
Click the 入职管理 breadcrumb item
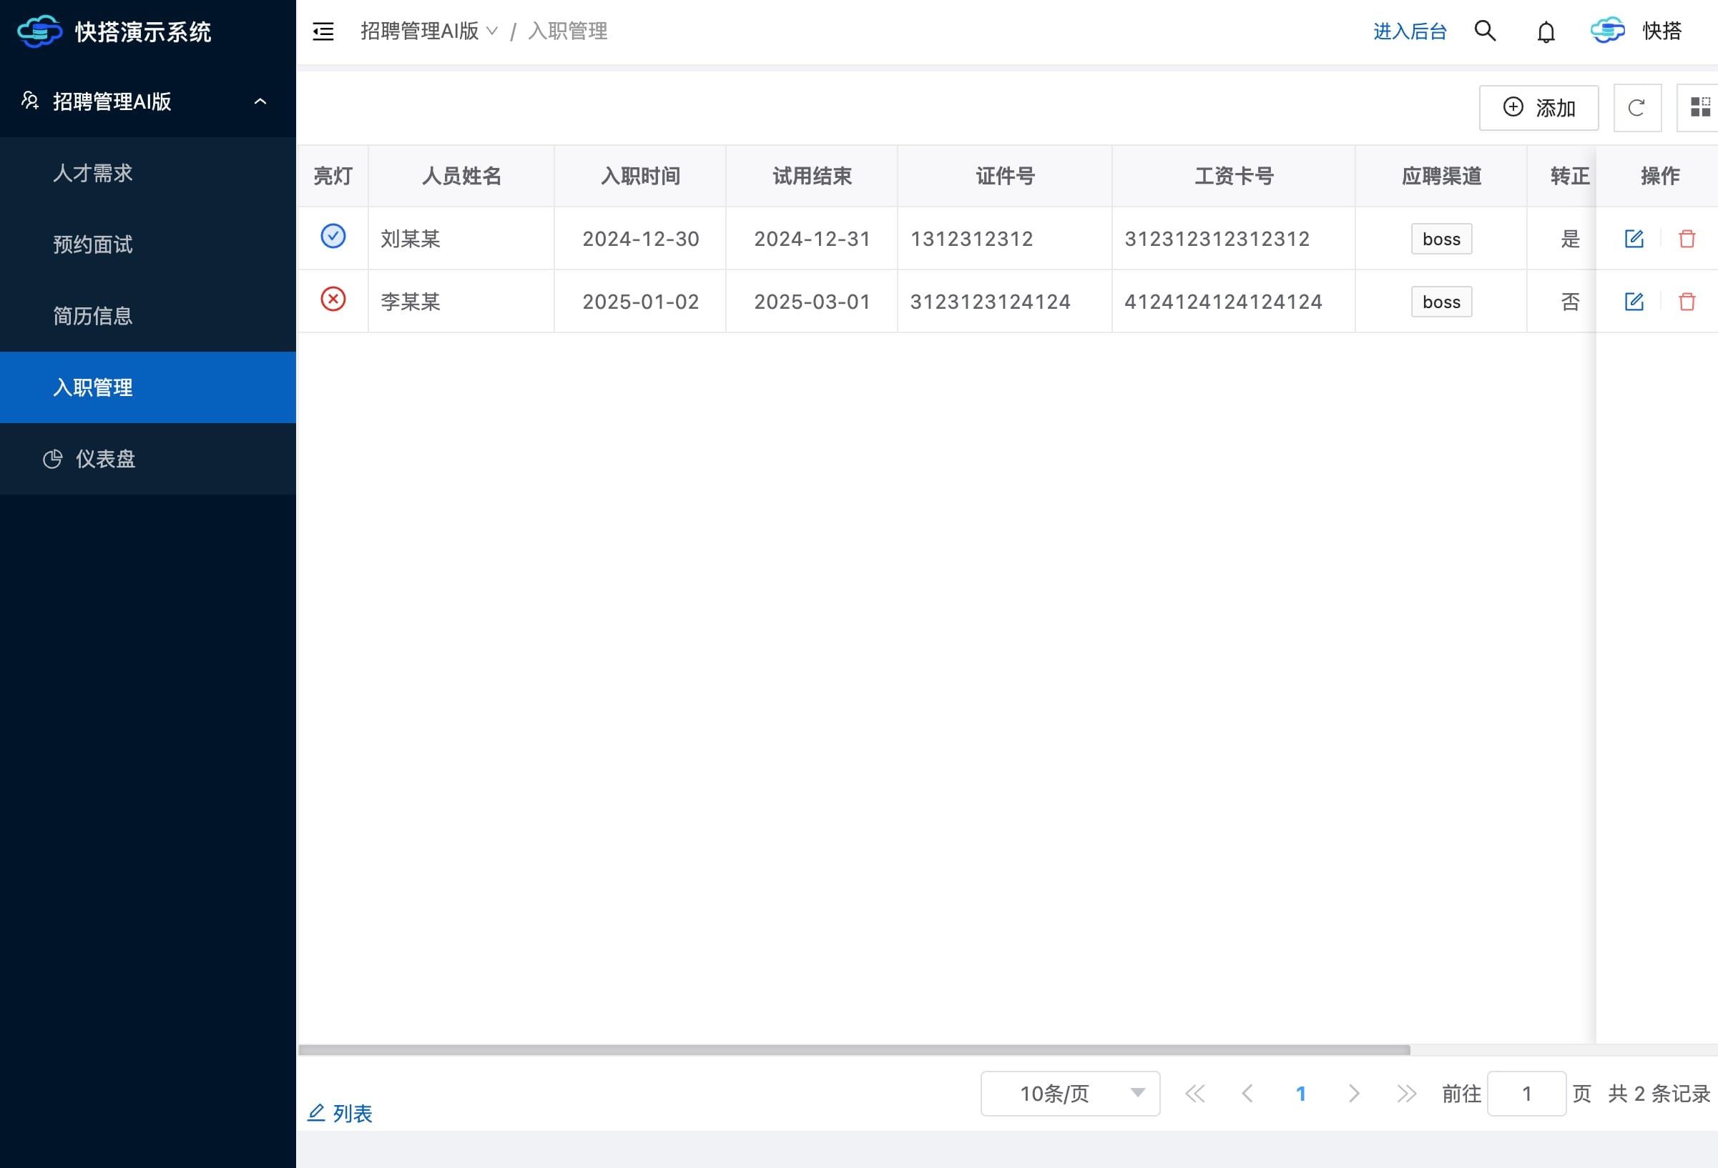point(568,31)
